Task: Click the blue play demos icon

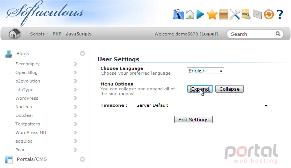Action: [200, 15]
